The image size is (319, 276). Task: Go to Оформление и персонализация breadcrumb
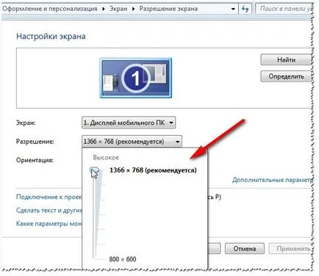[50, 9]
